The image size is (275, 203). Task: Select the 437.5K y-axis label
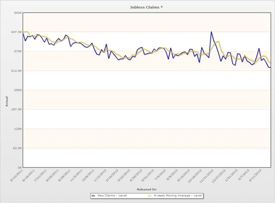(x=16, y=32)
